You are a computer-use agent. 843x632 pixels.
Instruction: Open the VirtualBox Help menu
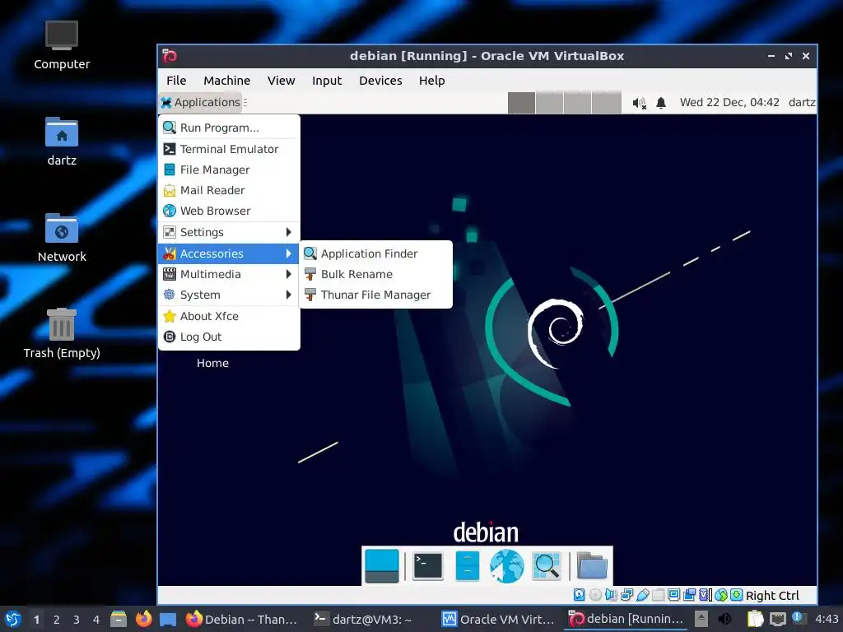(431, 81)
